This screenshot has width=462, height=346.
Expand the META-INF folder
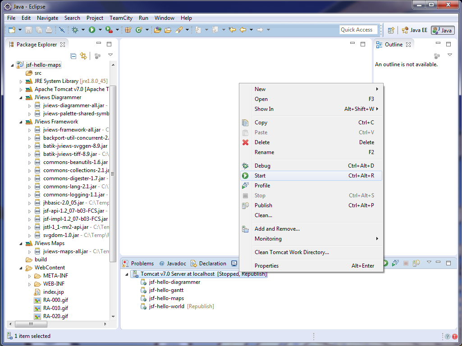pos(29,276)
